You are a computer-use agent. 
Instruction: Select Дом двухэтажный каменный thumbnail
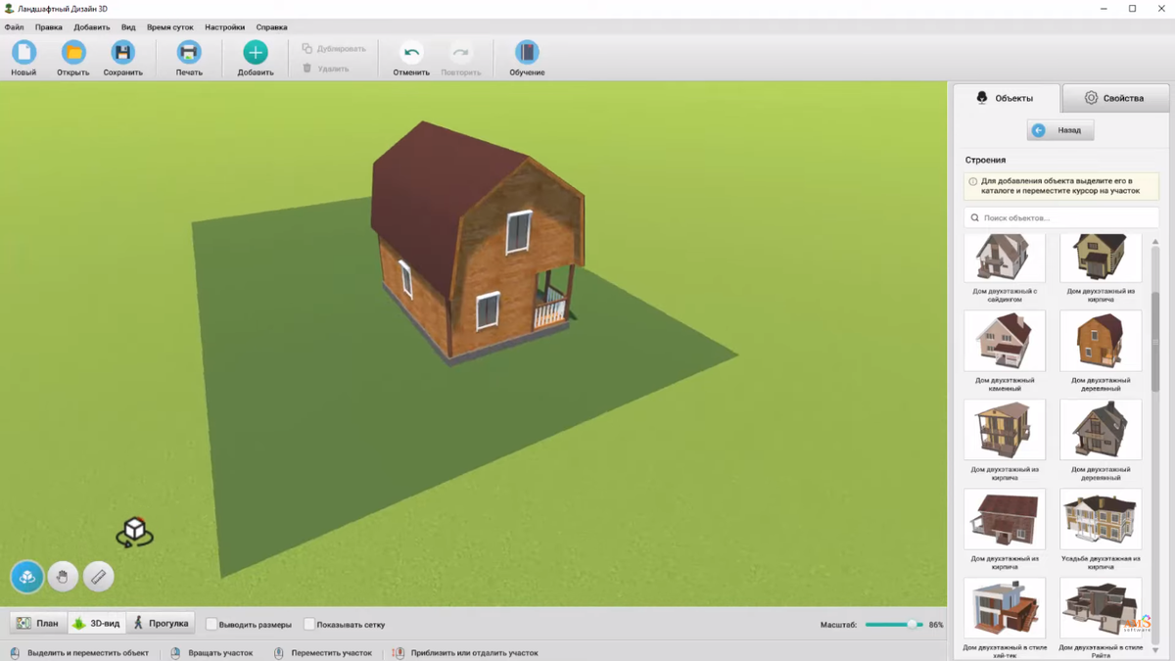pos(1005,341)
